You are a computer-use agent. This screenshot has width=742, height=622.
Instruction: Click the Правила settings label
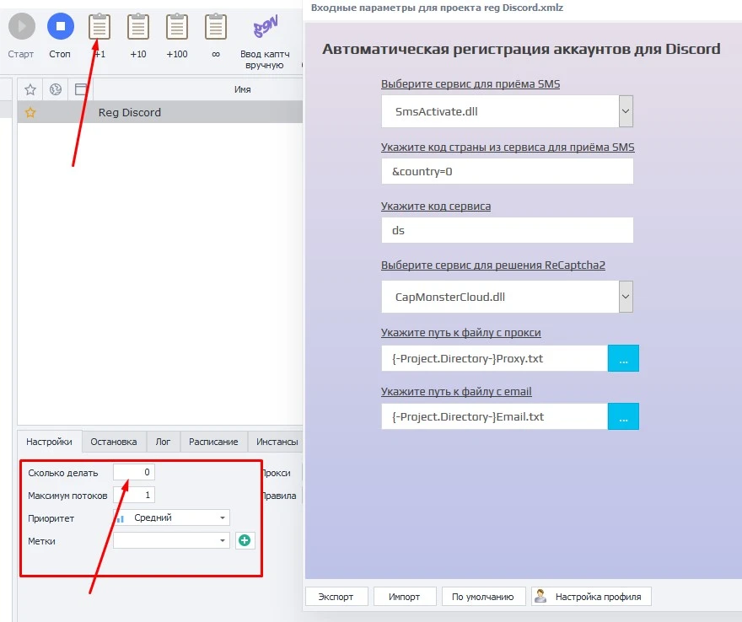[x=279, y=496]
